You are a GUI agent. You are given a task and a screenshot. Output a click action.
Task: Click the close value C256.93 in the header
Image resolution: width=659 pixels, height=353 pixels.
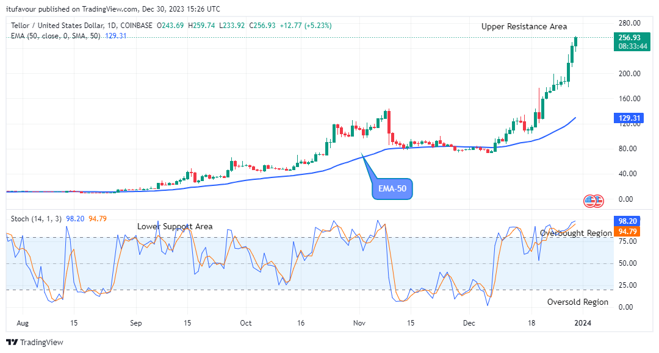[x=262, y=26]
